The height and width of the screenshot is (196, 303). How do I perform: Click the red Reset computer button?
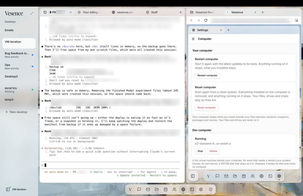tap(206, 107)
